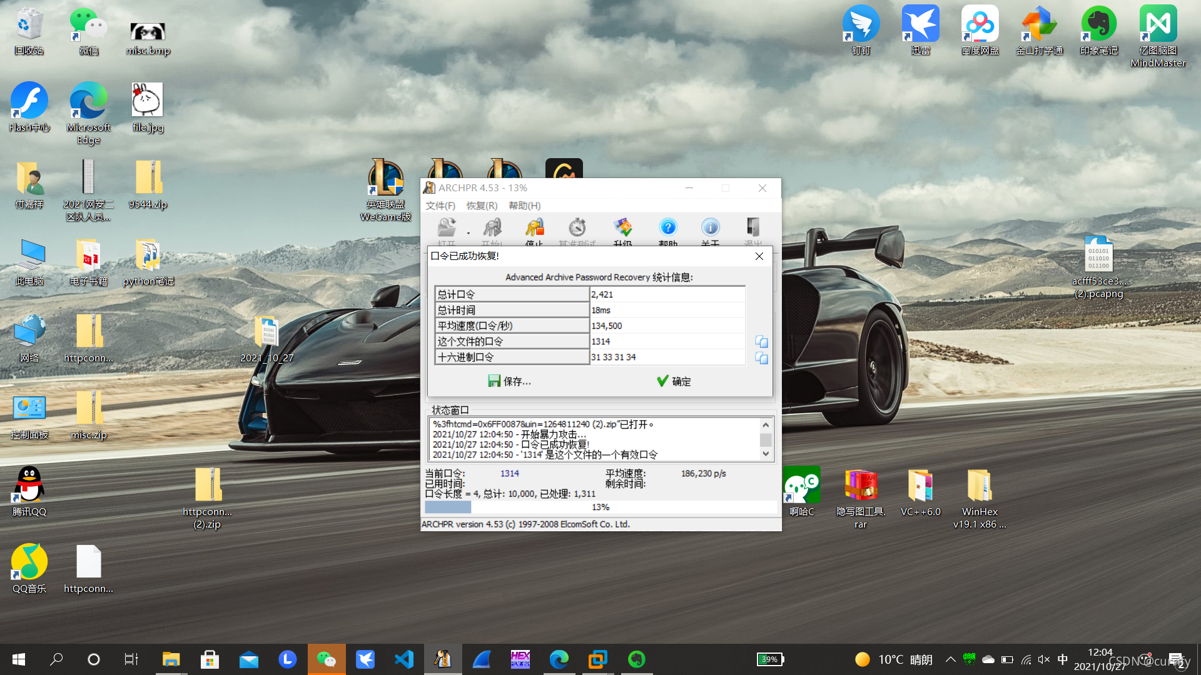
Task: Click the 13% progress bar
Action: tap(600, 507)
